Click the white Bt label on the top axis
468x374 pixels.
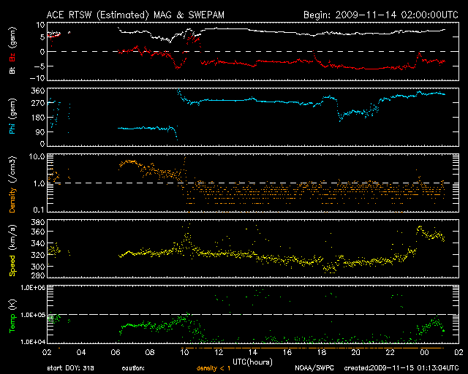pyautogui.click(x=12, y=69)
